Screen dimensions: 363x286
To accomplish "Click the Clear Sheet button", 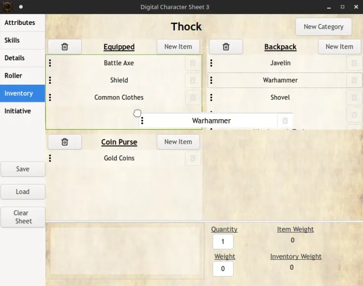I will [x=23, y=217].
